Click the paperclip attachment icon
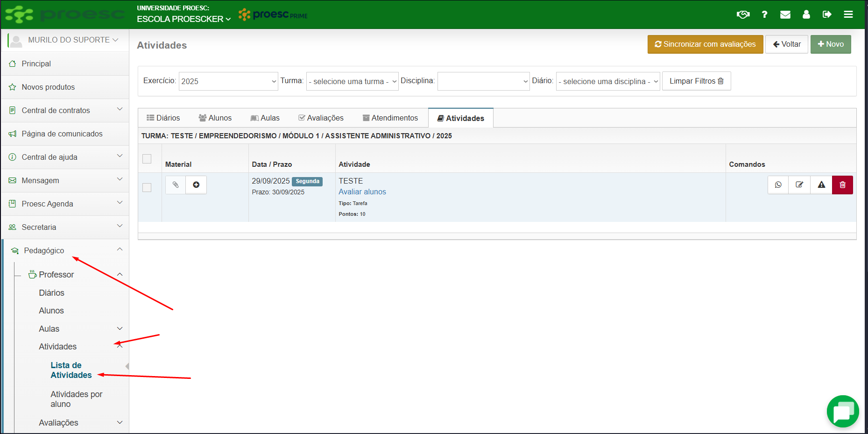The height and width of the screenshot is (434, 868). click(176, 185)
